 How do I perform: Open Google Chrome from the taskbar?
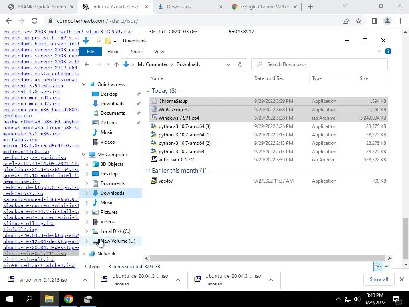(69, 299)
